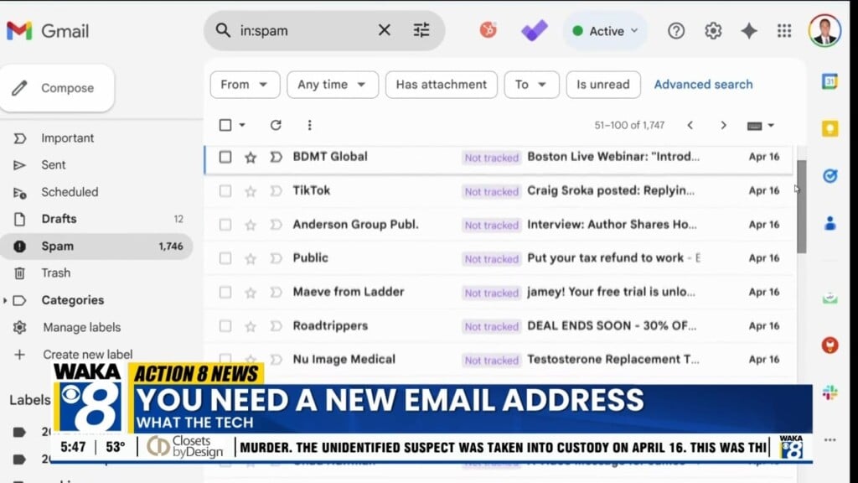Select the Roadtrippers email checkbox
The width and height of the screenshot is (858, 483).
[x=225, y=326]
